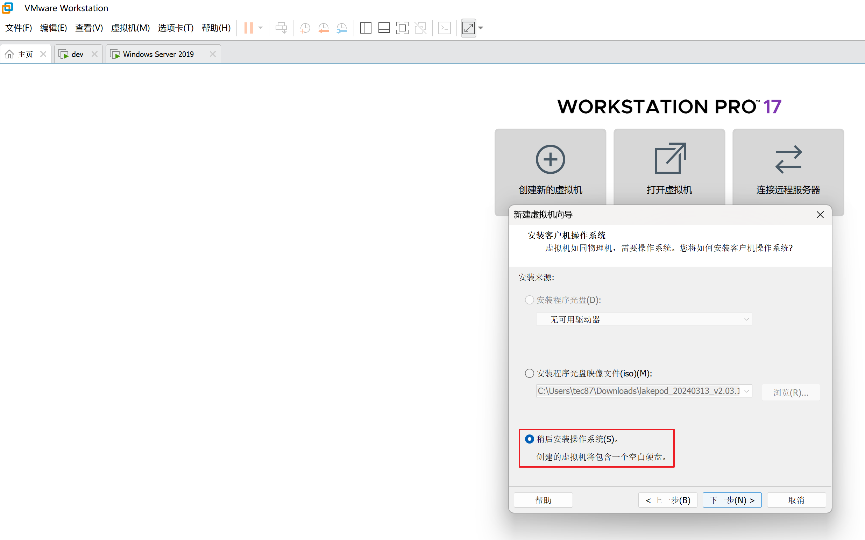Switch to the 主页 home tab

point(26,54)
